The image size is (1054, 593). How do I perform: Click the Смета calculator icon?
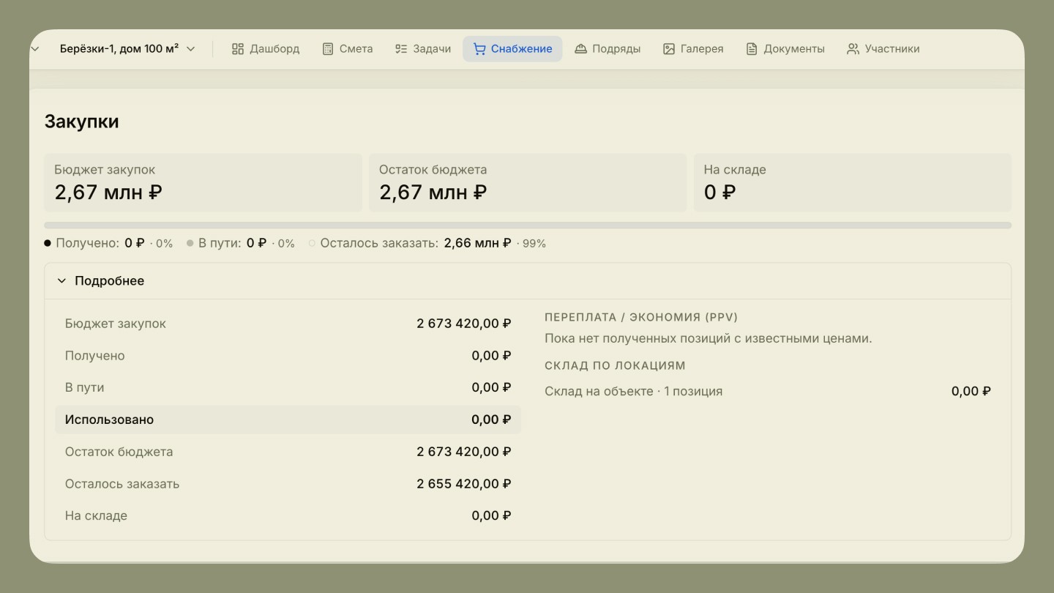[328, 49]
